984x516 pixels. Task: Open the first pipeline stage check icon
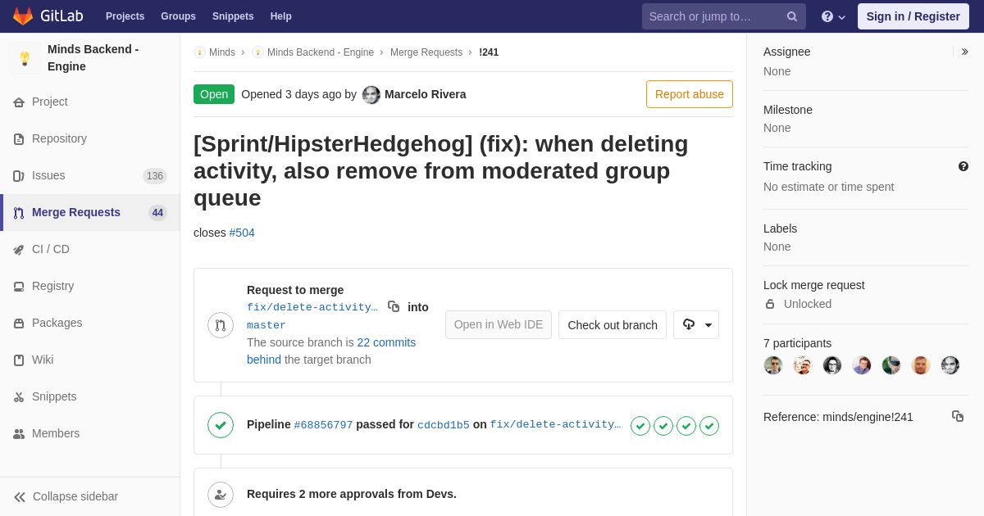point(640,426)
